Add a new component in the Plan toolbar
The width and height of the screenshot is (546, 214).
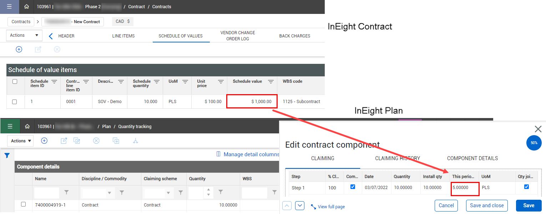coord(44,141)
